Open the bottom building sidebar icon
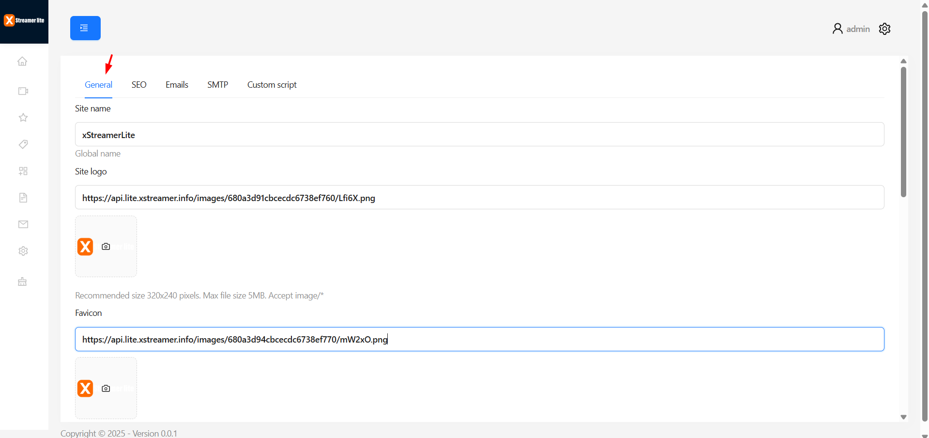 pyautogui.click(x=22, y=282)
